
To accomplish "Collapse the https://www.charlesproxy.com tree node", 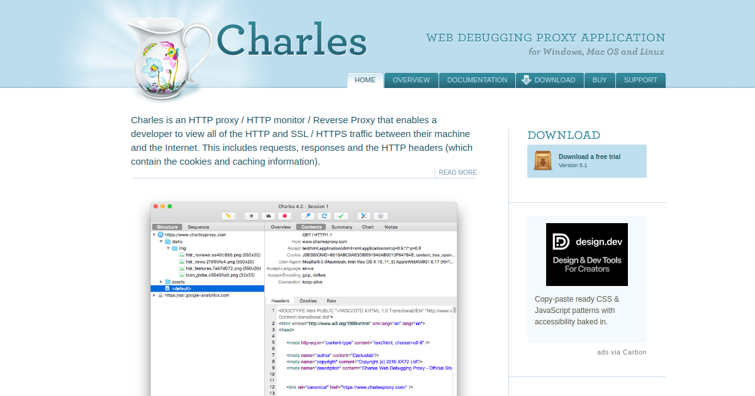I will (x=154, y=234).
